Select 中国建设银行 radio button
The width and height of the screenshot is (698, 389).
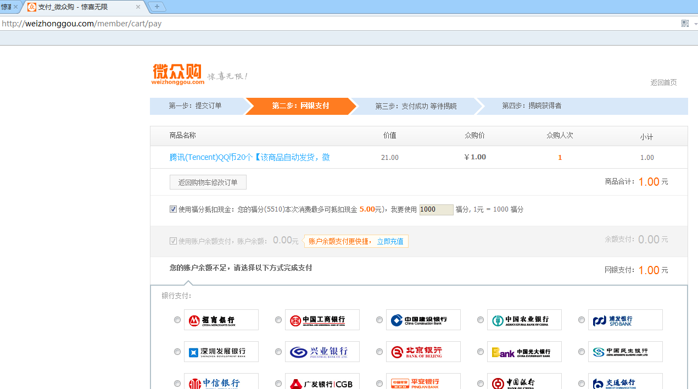pyautogui.click(x=379, y=320)
